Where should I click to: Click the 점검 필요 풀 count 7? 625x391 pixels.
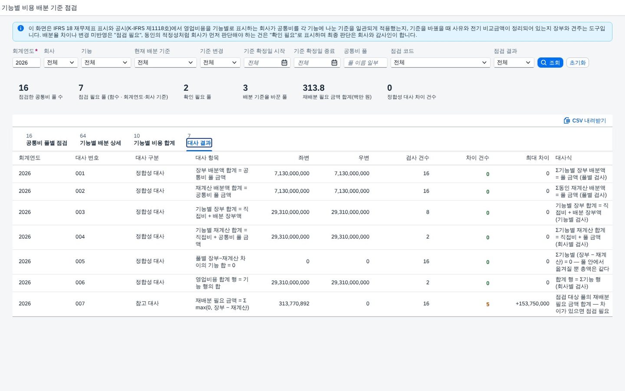81,88
